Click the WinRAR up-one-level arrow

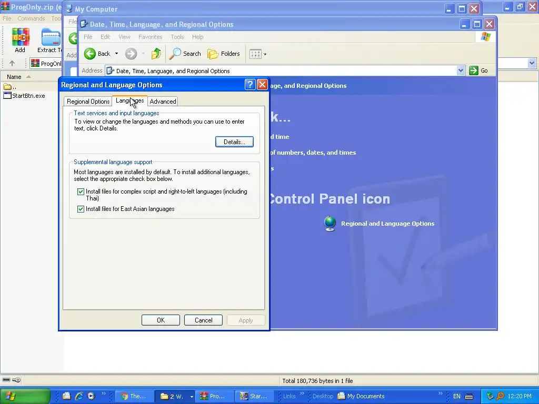click(x=12, y=63)
